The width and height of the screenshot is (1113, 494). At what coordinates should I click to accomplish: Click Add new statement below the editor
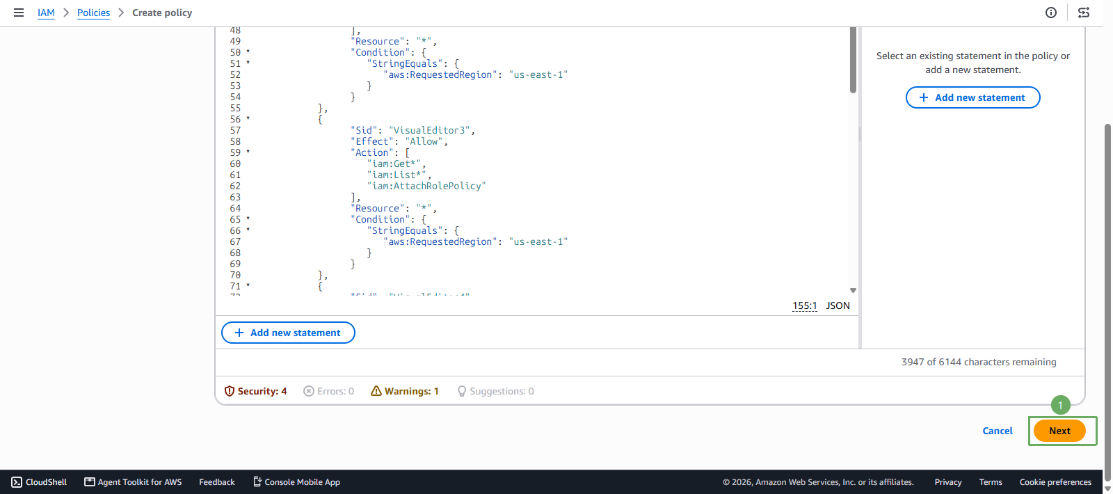288,333
